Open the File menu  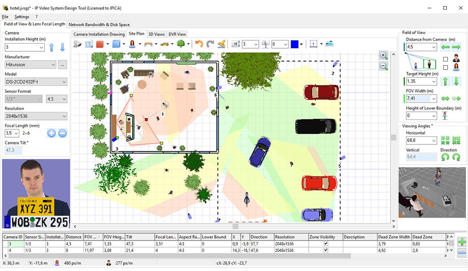(x=5, y=17)
